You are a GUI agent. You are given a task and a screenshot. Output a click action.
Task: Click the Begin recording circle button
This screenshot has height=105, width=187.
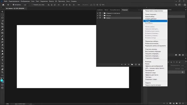click(125, 64)
